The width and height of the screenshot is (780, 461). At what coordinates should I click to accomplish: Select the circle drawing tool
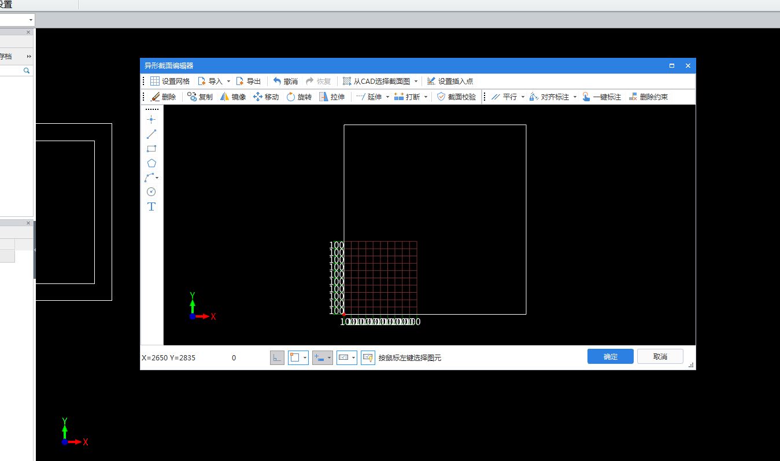tap(151, 192)
